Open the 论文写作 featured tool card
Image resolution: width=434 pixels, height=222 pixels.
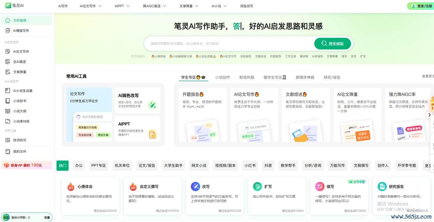89,115
